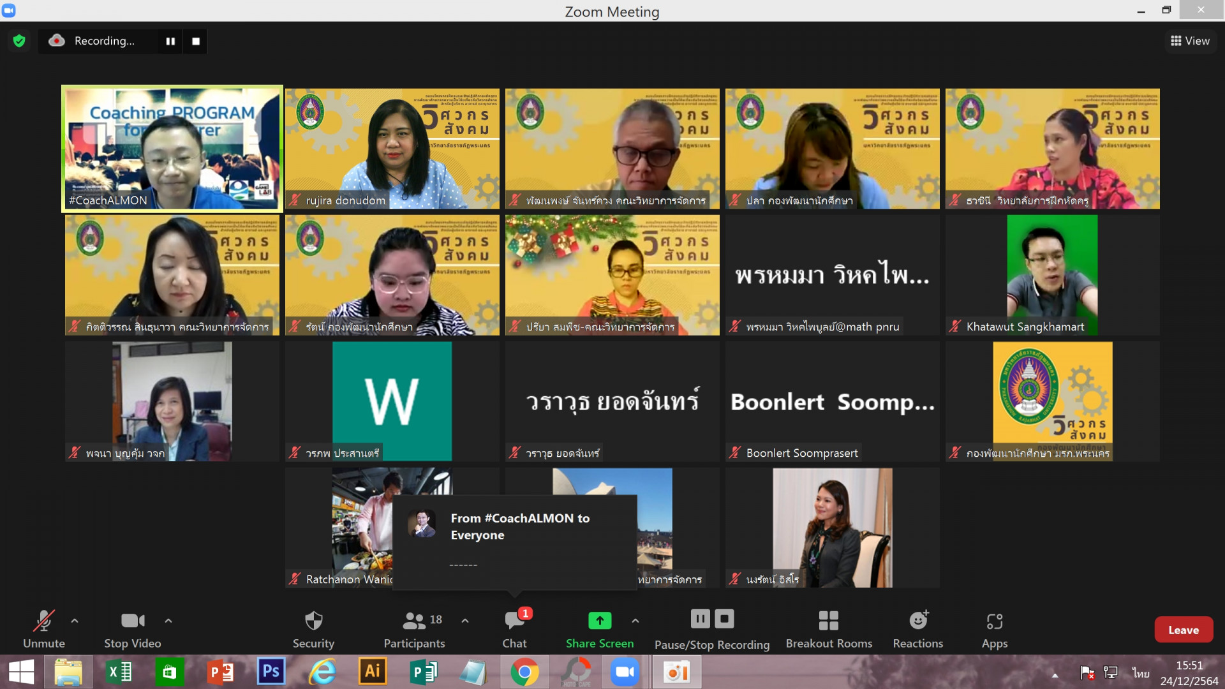The width and height of the screenshot is (1225, 689).
Task: Pause the recording in top bar
Action: click(x=170, y=41)
